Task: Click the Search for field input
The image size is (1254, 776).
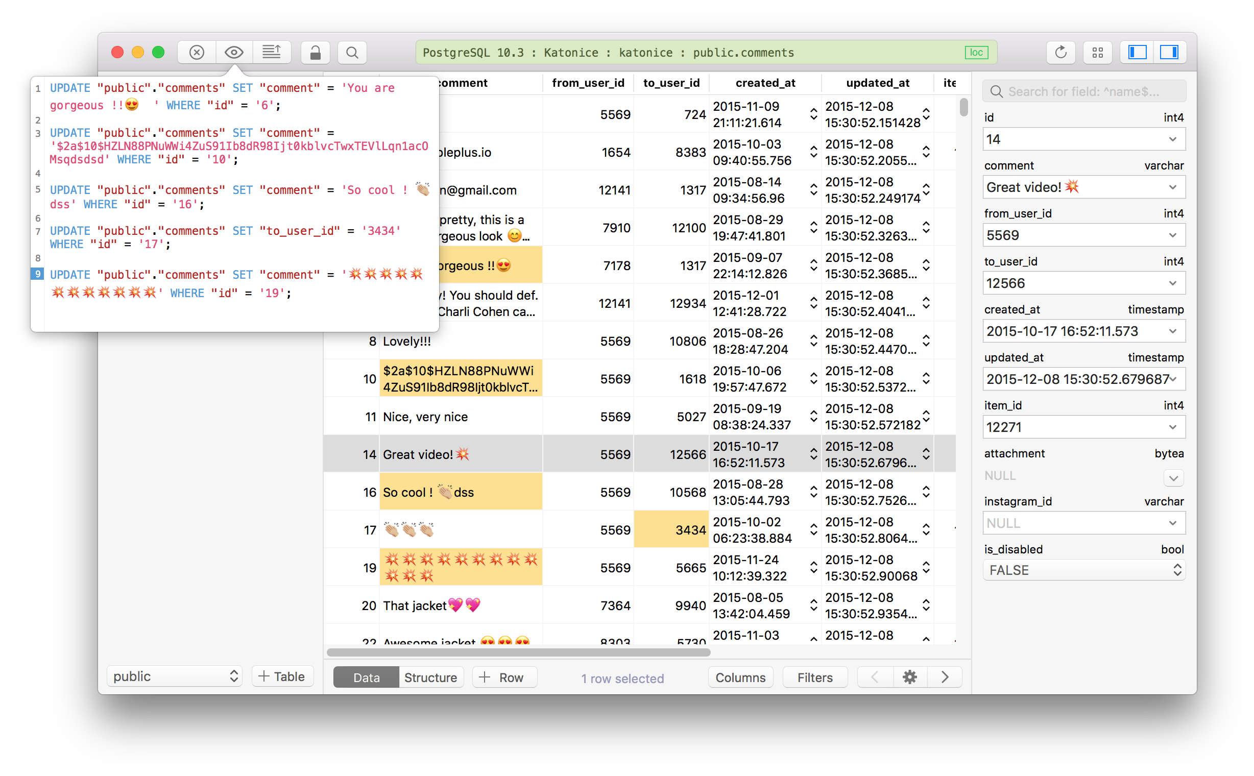Action: 1083,91
